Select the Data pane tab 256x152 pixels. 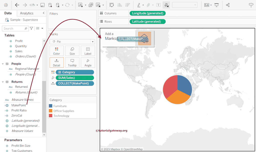pyautogui.click(x=8, y=13)
